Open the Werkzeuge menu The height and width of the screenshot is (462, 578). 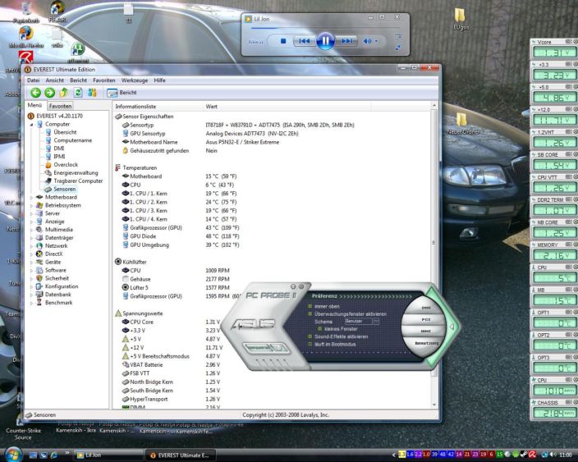[x=135, y=80]
